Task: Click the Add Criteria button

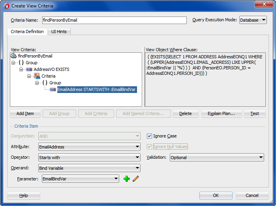Action: (96, 113)
